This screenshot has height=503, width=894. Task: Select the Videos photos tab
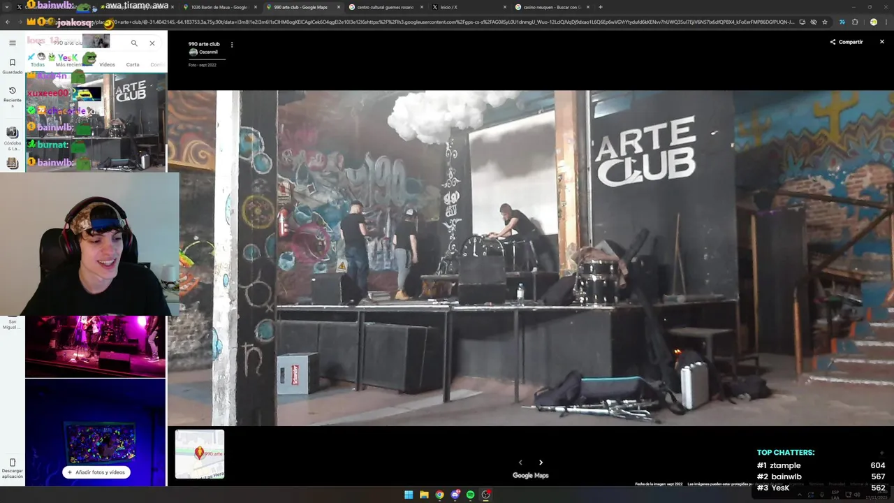click(x=107, y=64)
